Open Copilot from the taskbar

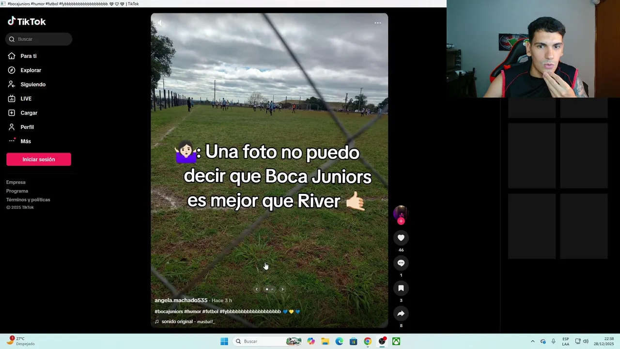311,341
